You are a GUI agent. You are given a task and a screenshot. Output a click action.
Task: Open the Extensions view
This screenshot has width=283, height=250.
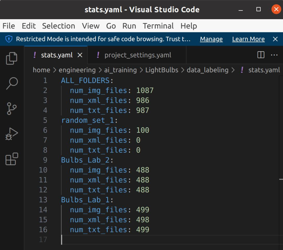click(12, 159)
